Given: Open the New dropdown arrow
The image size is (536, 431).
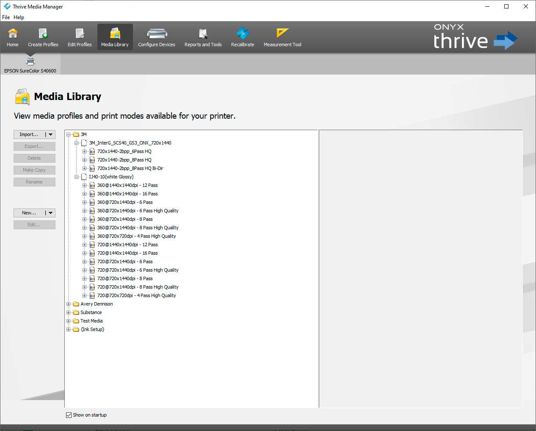Looking at the screenshot, I should coord(50,213).
